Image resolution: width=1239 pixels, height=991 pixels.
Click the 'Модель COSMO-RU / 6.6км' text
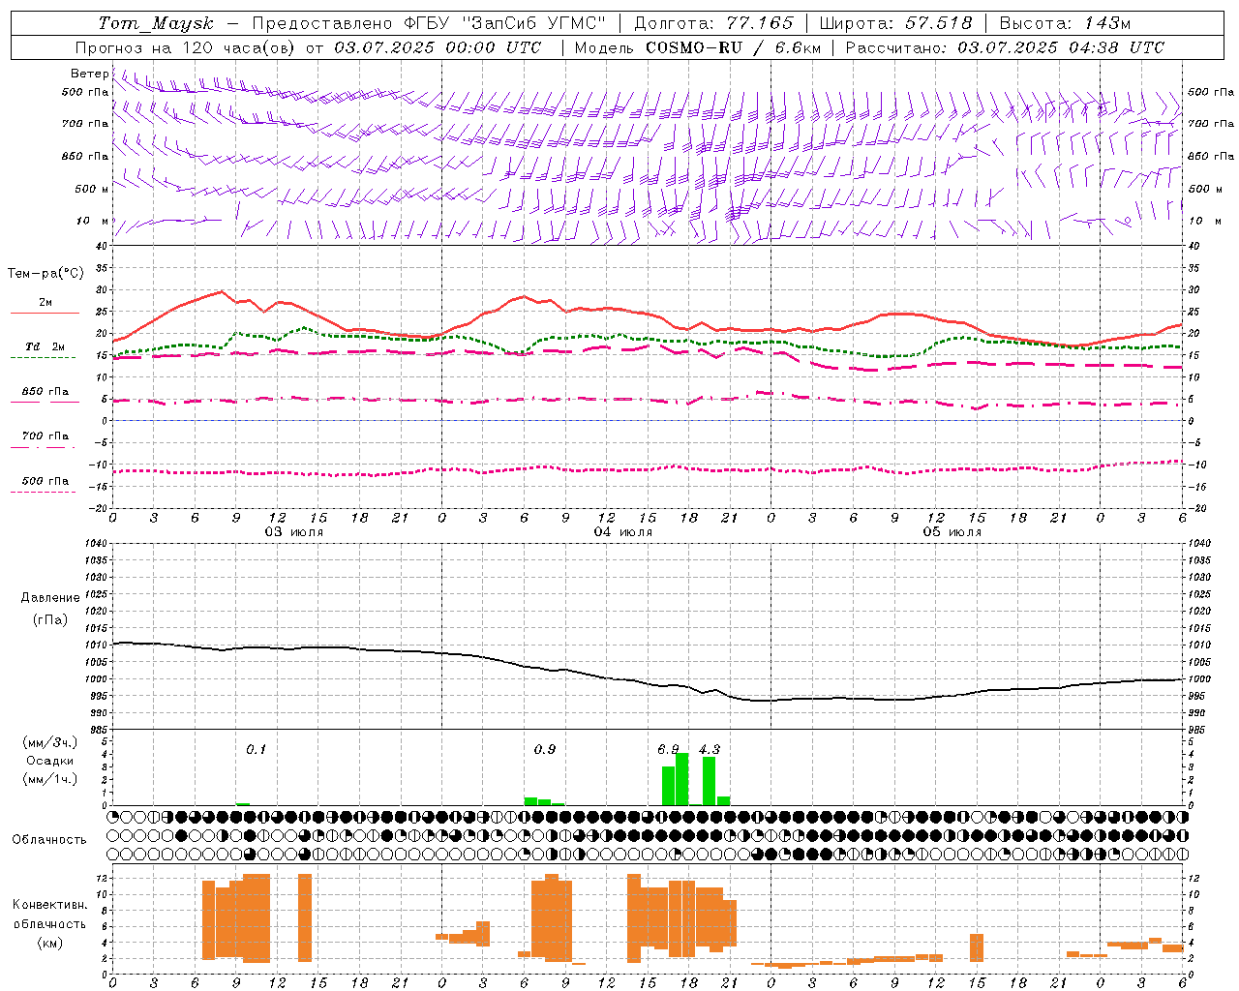pos(698,47)
